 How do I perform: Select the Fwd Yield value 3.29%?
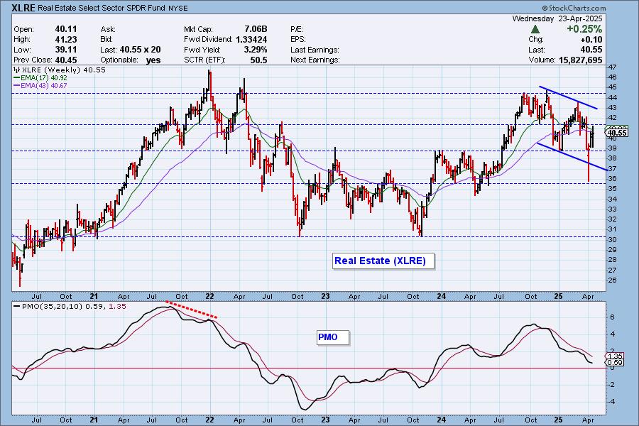[256, 50]
